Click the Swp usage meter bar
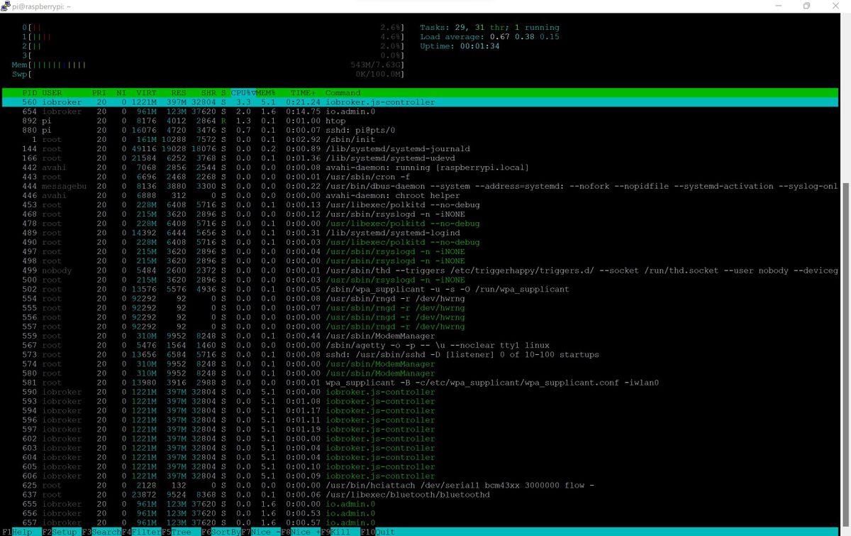 point(208,74)
